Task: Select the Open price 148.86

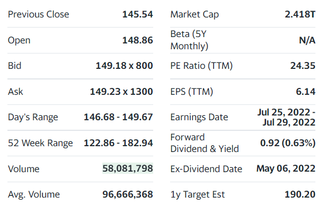Action: click(x=137, y=40)
